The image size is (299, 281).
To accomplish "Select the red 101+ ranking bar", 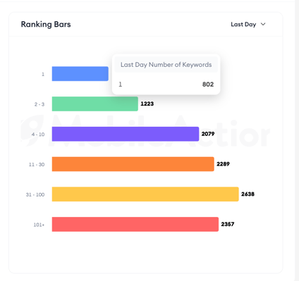I will (x=135, y=224).
